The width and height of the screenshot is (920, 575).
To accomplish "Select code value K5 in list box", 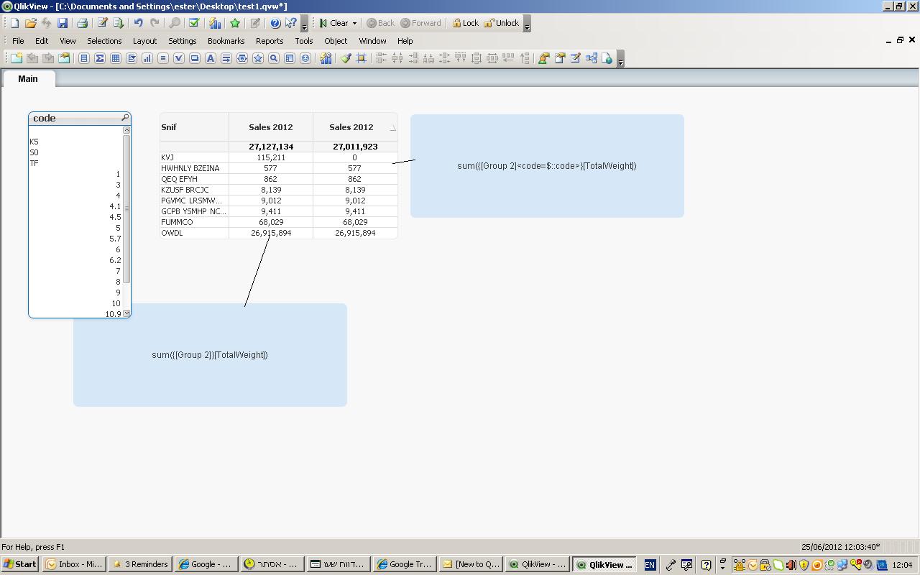I will pos(75,142).
